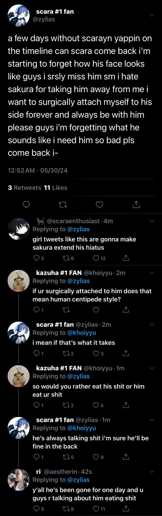162x516 pixels.
Task: Share the main tweet by zylias
Action: [x=136, y=205]
